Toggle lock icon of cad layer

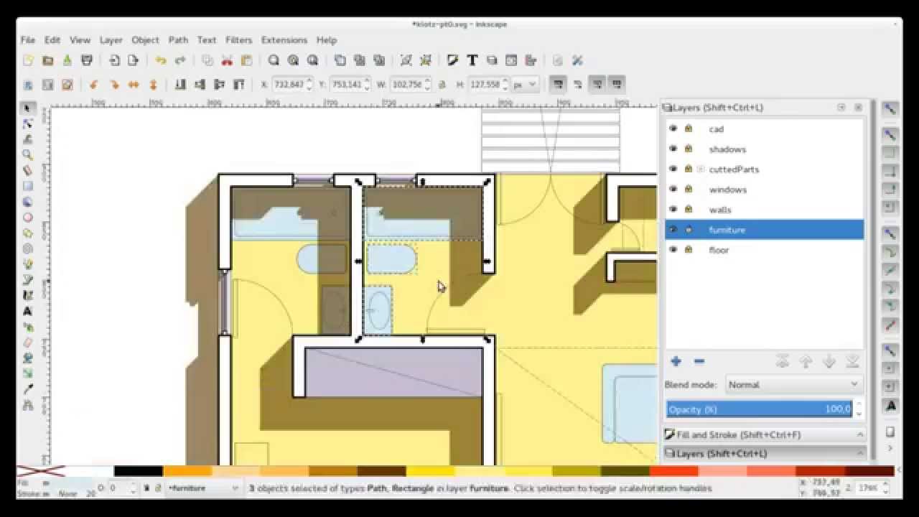point(688,129)
